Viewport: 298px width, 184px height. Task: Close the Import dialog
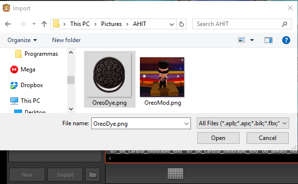click(290, 8)
